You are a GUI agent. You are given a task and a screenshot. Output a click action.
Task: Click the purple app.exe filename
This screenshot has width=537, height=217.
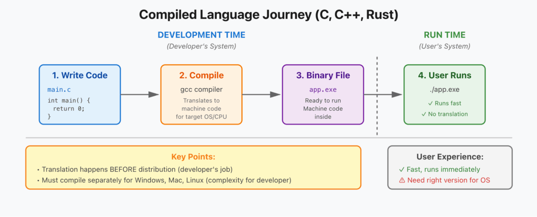(323, 90)
